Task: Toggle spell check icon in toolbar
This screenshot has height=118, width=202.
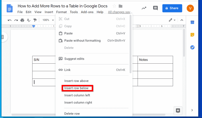Action: pyautogui.click(x=29, y=20)
